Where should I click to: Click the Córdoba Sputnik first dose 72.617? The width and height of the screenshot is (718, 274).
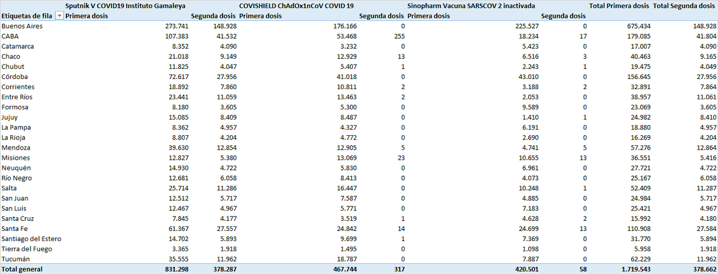pyautogui.click(x=178, y=77)
